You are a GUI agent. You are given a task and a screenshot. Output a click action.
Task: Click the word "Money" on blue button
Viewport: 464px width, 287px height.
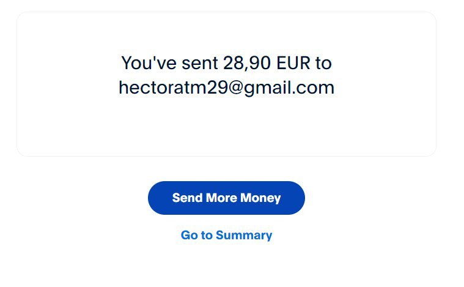pyautogui.click(x=260, y=198)
